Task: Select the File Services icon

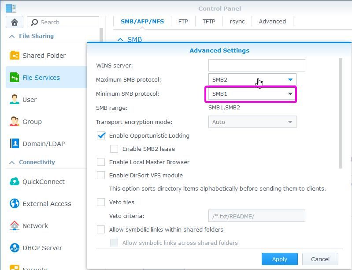Action: tap(15, 77)
